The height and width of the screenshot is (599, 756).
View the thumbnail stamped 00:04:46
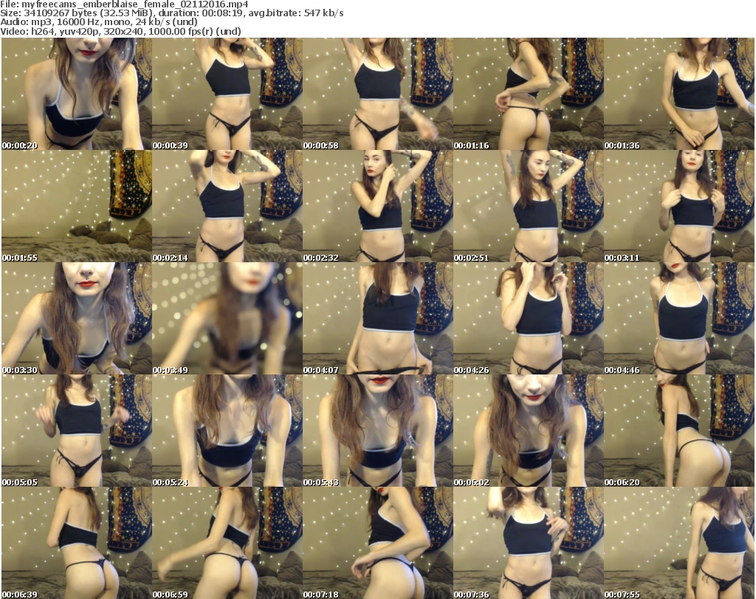point(679,319)
